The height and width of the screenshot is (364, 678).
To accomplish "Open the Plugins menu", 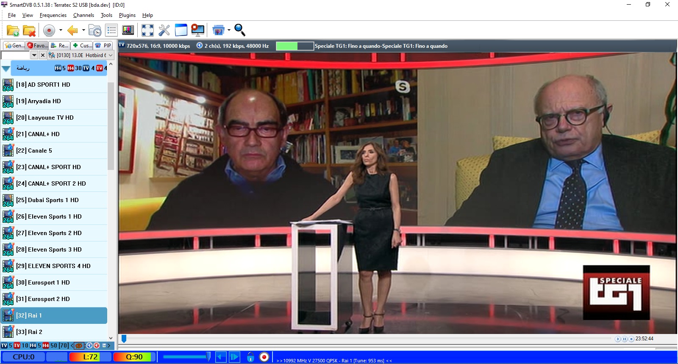I will click(127, 15).
